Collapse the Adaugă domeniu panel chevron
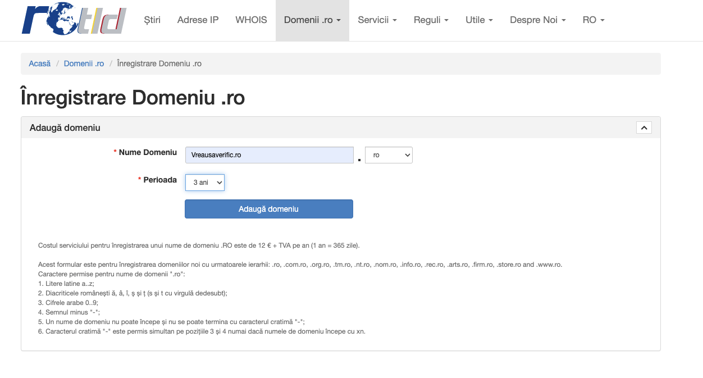The image size is (703, 378). click(x=644, y=127)
